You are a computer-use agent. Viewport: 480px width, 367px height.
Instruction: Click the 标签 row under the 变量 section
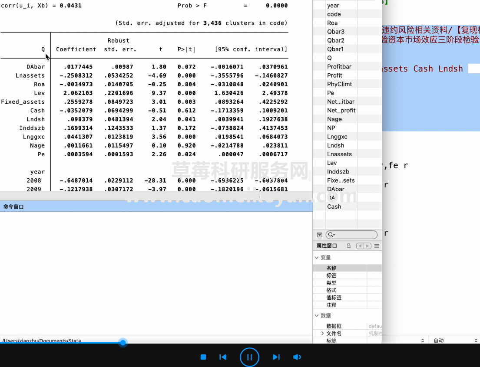coord(347,275)
